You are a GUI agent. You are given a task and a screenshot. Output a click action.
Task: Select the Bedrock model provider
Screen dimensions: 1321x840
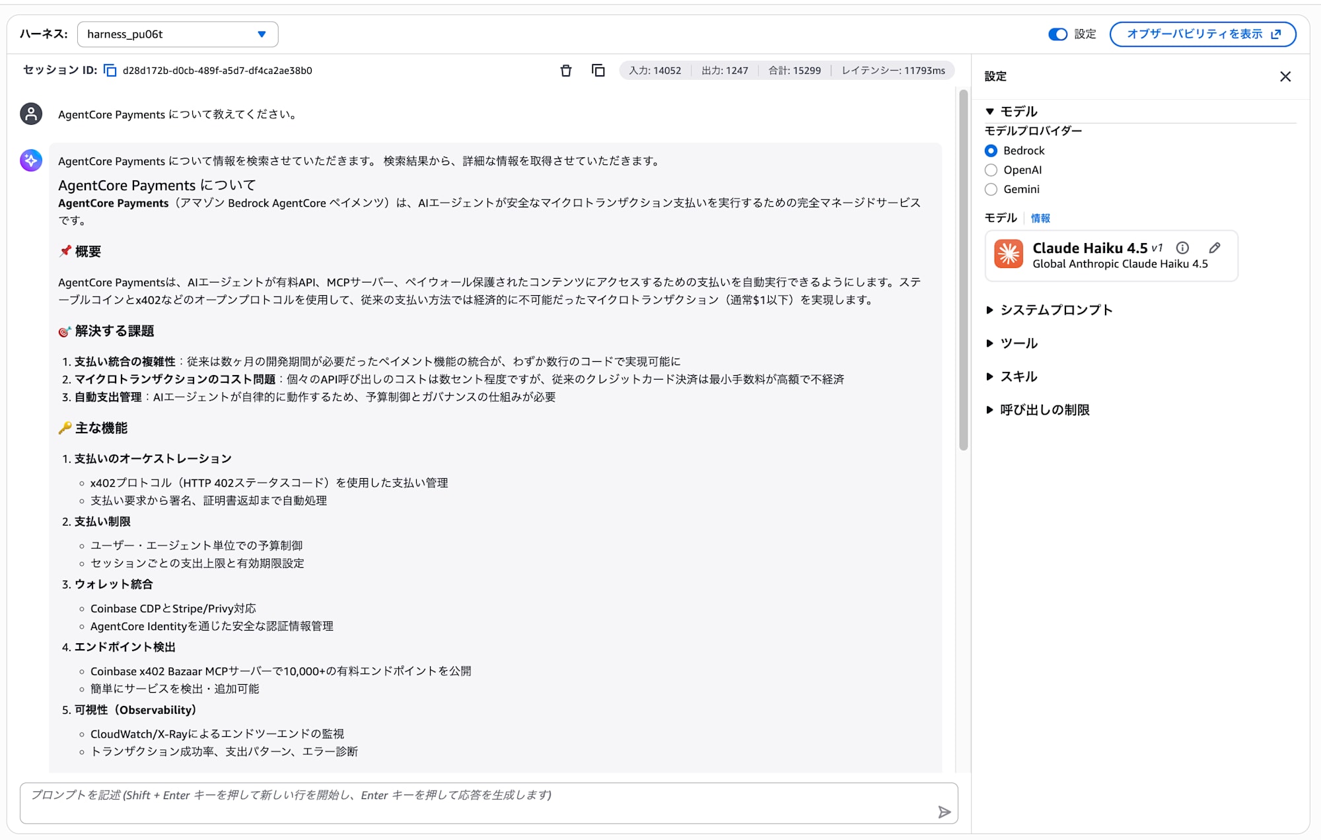coord(991,151)
